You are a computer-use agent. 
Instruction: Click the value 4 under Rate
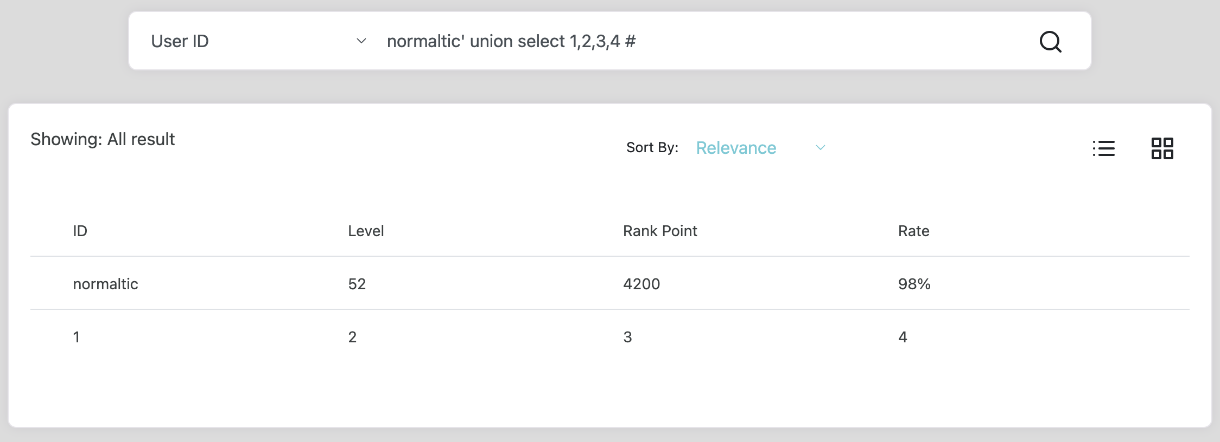(903, 337)
